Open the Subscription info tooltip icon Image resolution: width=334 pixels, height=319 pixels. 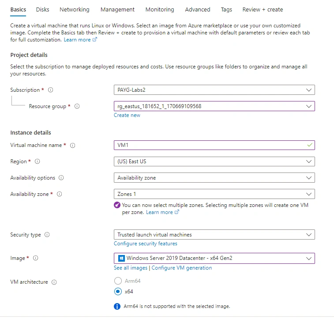click(x=50, y=90)
